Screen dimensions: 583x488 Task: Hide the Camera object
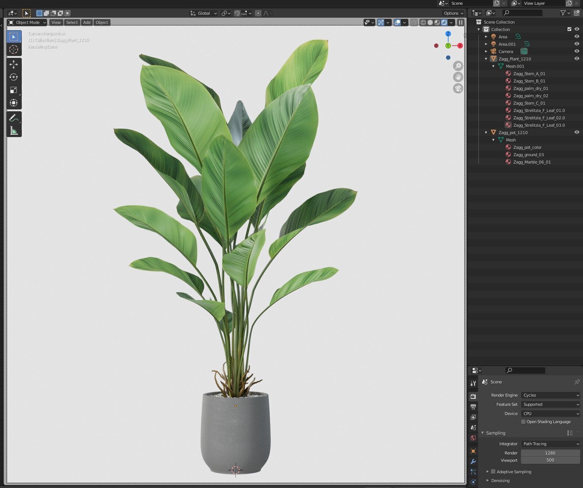coord(577,51)
